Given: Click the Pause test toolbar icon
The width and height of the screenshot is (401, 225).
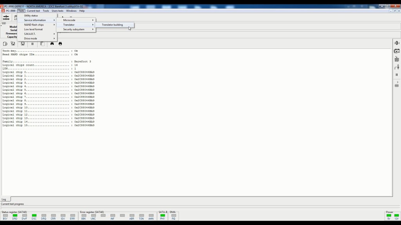Looking at the screenshot, I should (x=32, y=44).
